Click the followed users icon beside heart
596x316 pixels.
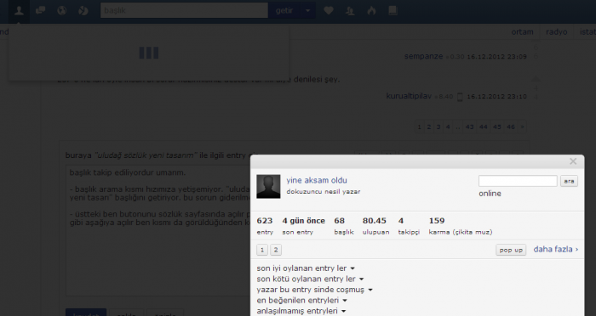point(350,11)
